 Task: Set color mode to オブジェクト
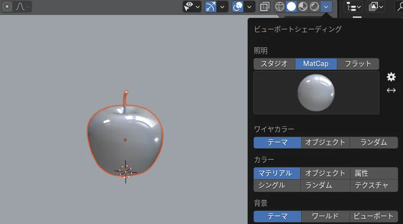click(325, 173)
